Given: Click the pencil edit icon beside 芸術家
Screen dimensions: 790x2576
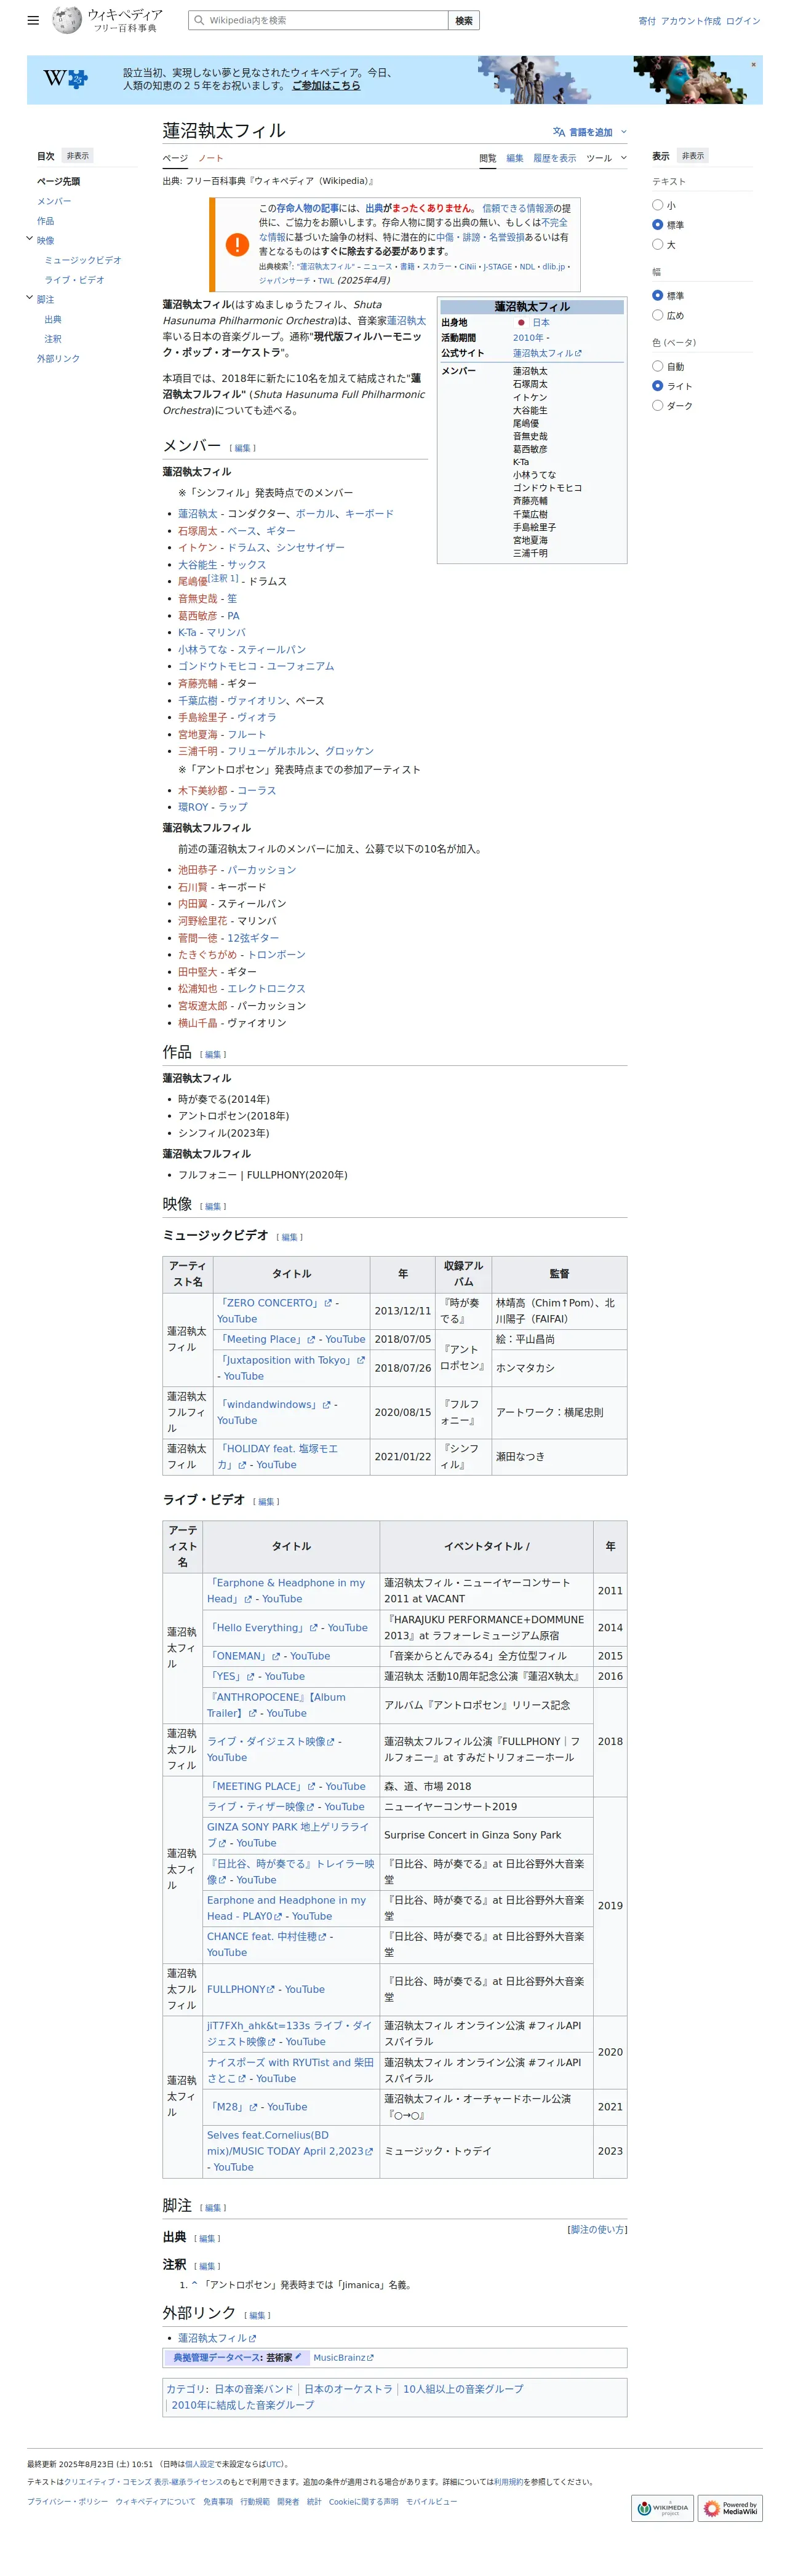Looking at the screenshot, I should coord(298,2356).
